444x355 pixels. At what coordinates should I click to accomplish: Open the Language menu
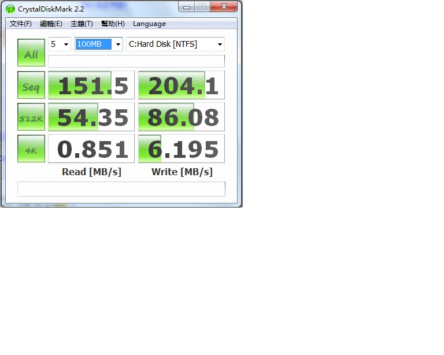149,24
